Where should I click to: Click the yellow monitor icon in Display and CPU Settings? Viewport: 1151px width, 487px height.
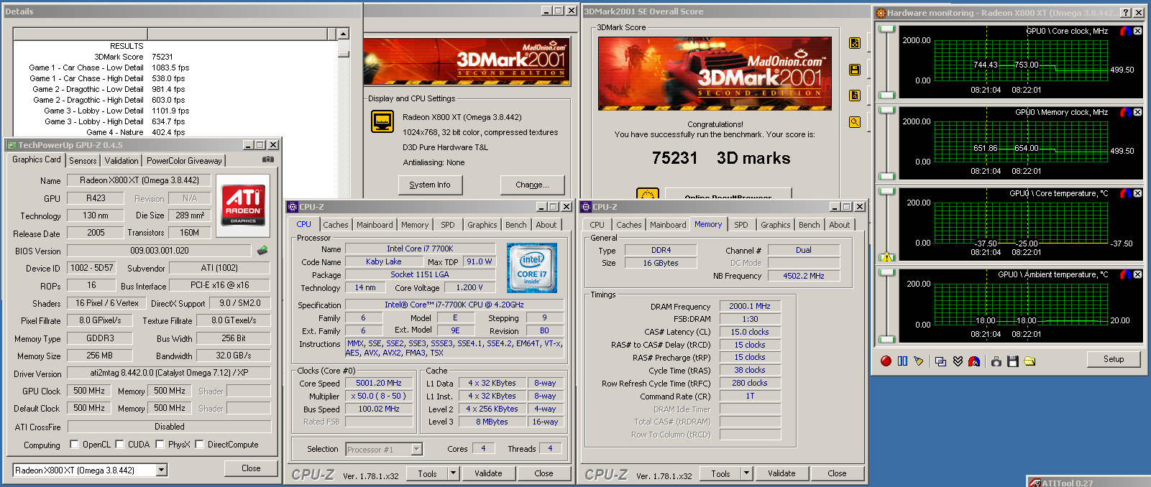coord(382,121)
